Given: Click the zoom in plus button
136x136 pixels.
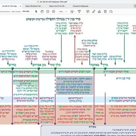Looking at the screenshot, I should click(x=53, y=11).
